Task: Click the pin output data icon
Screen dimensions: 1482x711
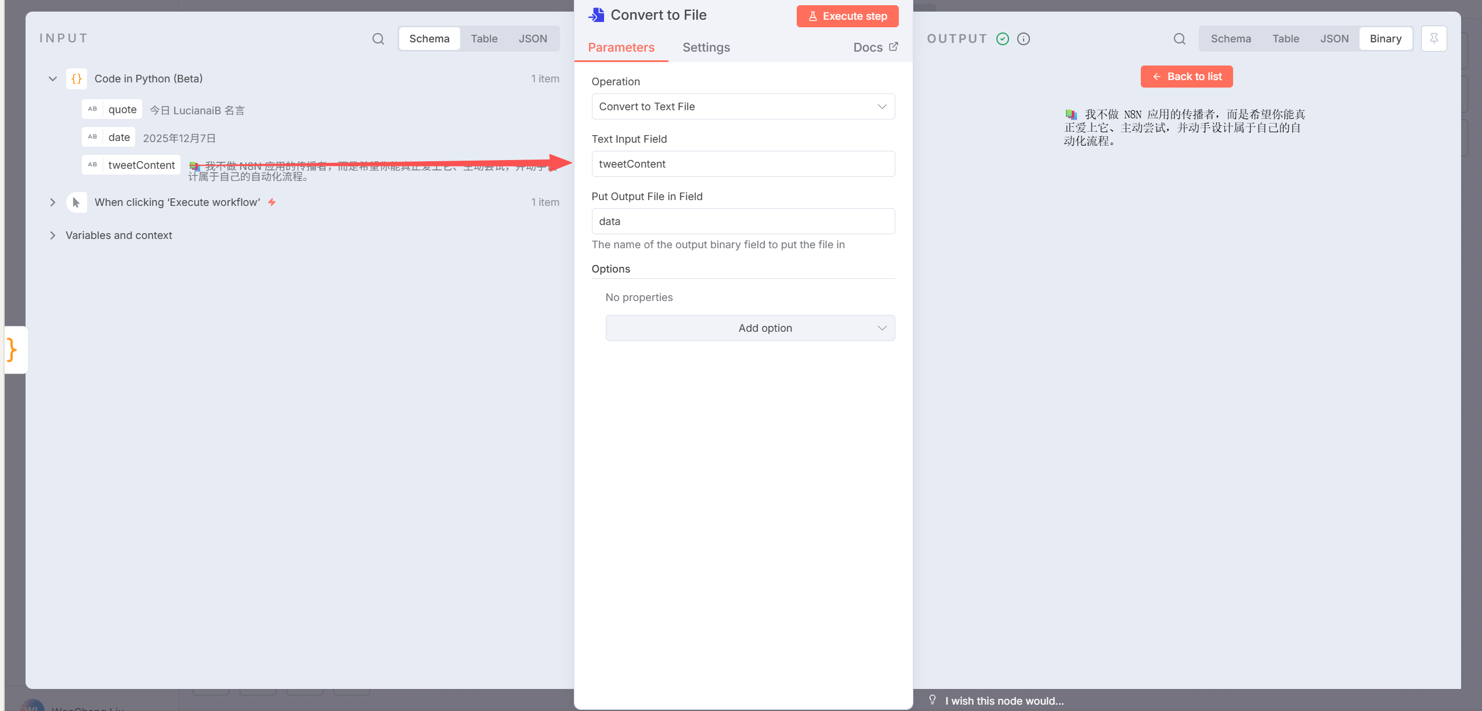Action: point(1433,39)
